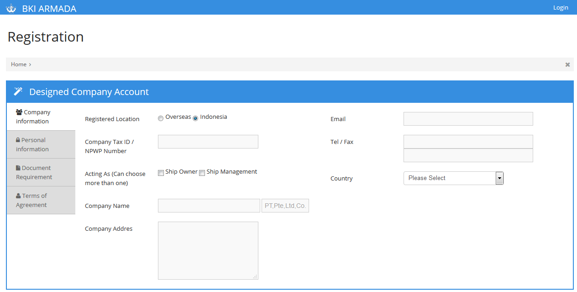This screenshot has width=577, height=292.
Task: Click the person icon beside Terms of Agreement
Action: (x=18, y=196)
